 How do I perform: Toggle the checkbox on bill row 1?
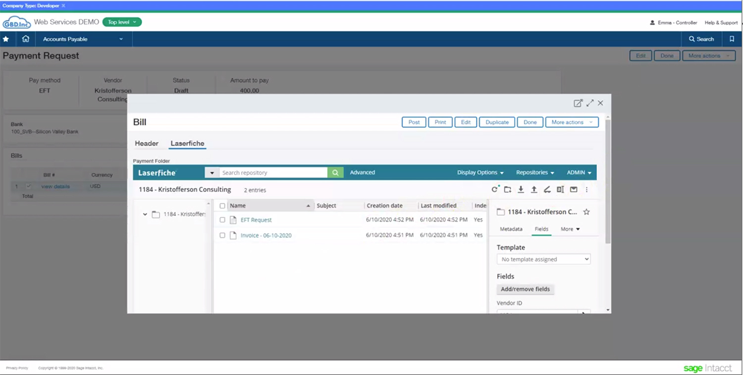(28, 187)
